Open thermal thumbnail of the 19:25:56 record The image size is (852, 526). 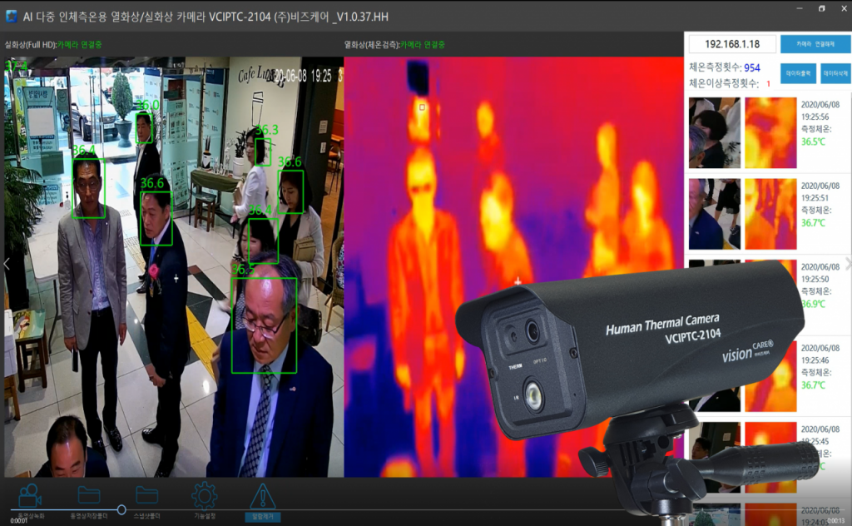(770, 133)
